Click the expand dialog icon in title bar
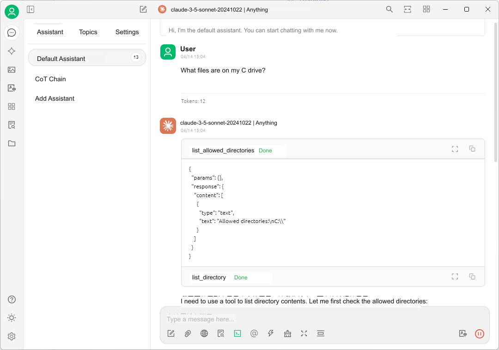This screenshot has height=350, width=499. 408,10
